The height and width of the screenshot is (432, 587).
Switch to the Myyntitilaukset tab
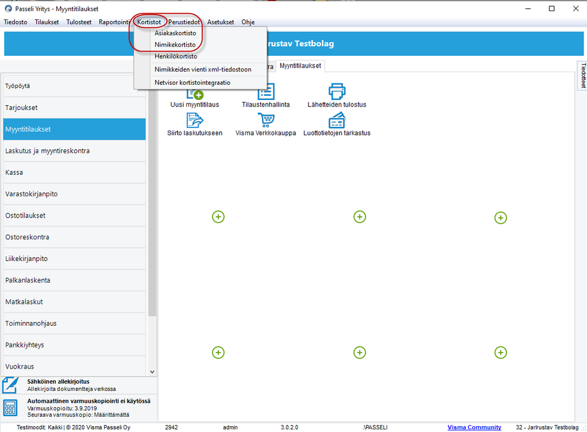[300, 65]
